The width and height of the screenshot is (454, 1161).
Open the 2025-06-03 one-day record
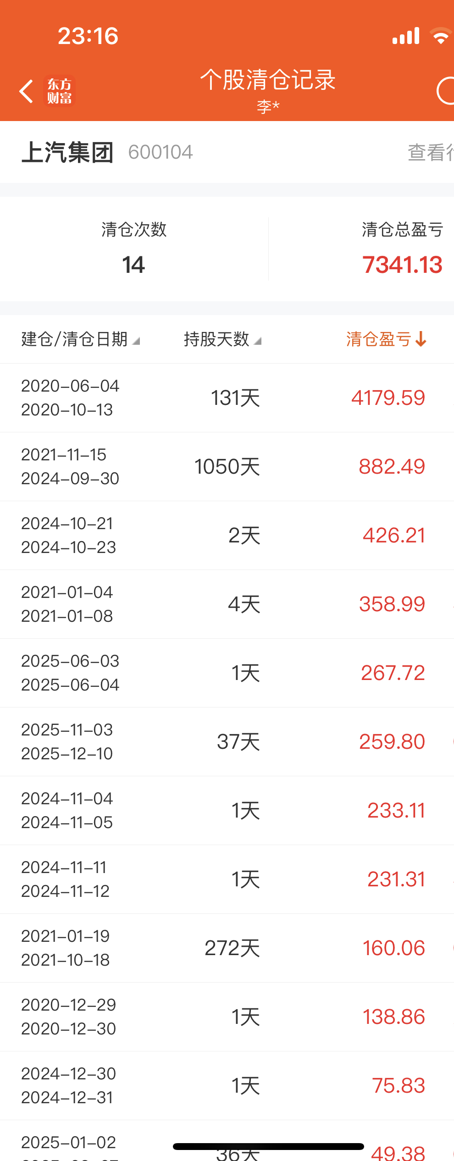227,673
